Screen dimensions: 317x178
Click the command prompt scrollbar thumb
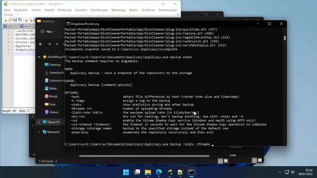click(285, 38)
